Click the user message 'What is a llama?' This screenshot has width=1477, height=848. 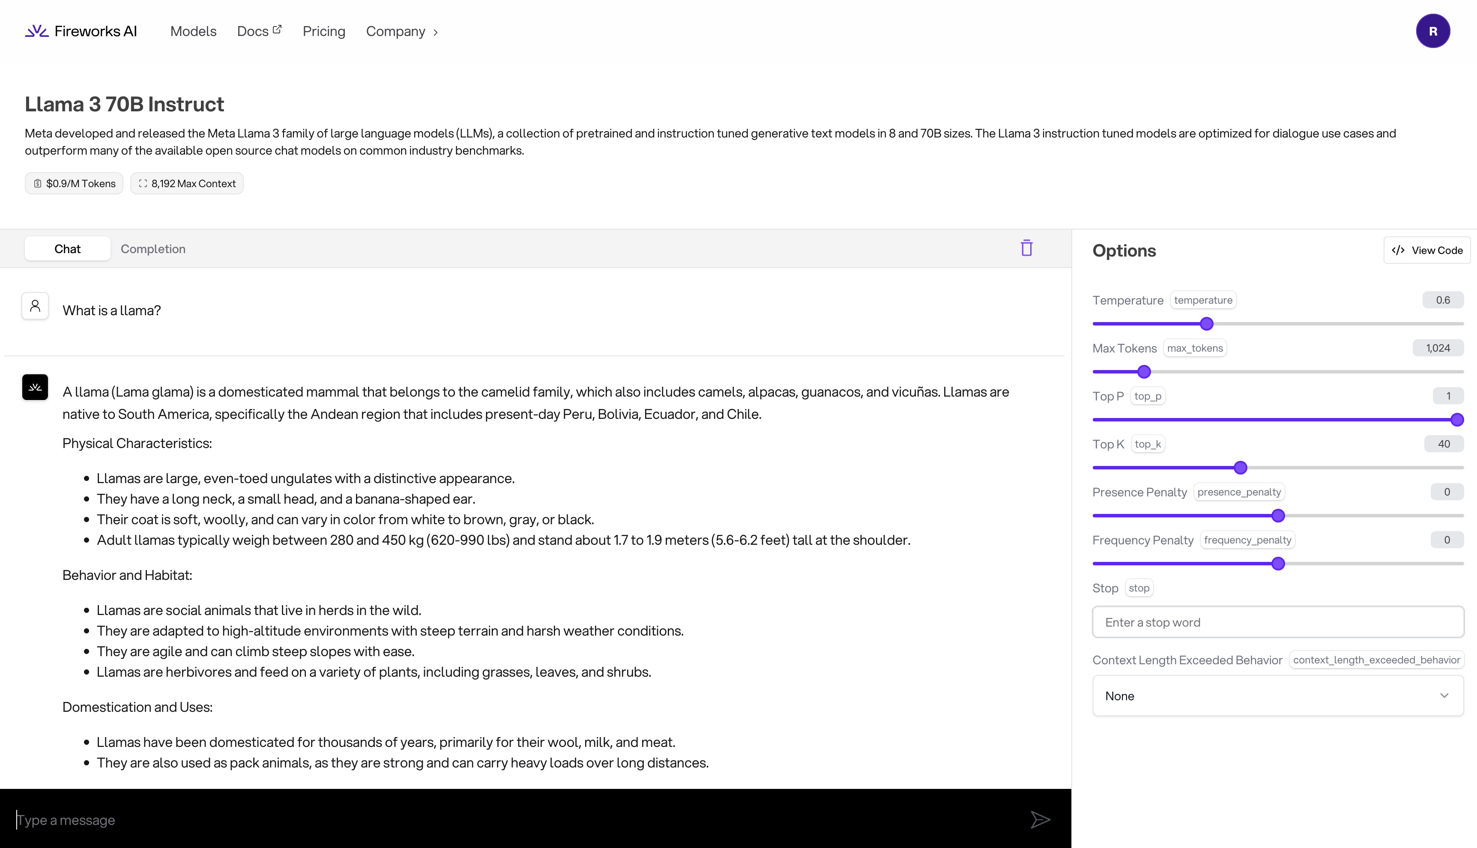(x=112, y=311)
